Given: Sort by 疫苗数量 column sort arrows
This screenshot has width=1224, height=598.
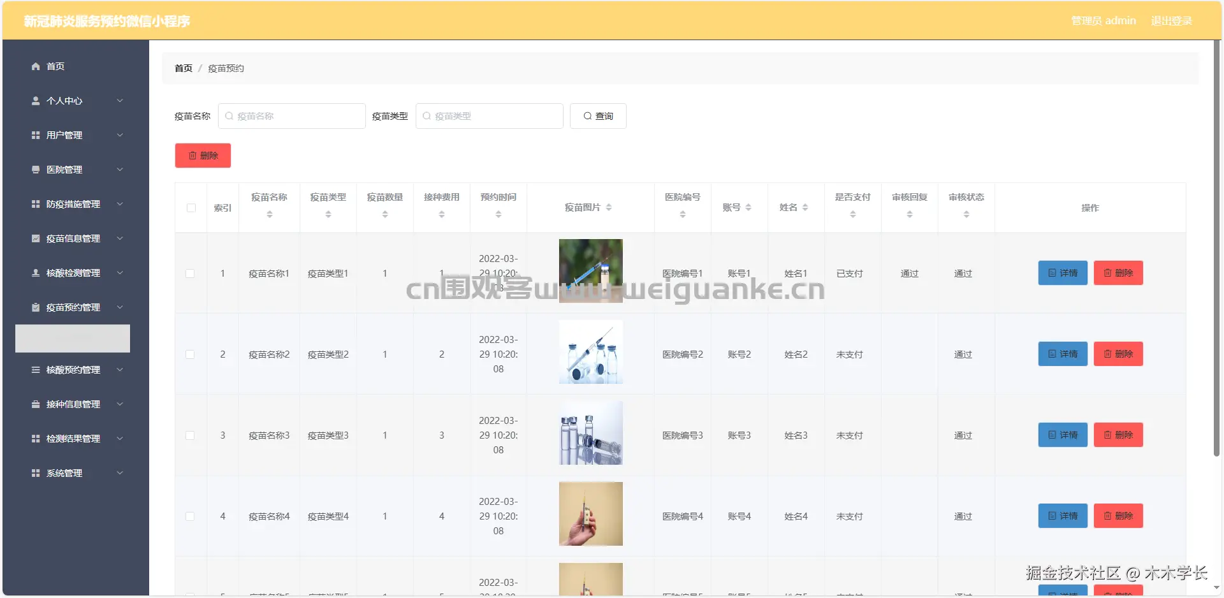Looking at the screenshot, I should pos(385,215).
